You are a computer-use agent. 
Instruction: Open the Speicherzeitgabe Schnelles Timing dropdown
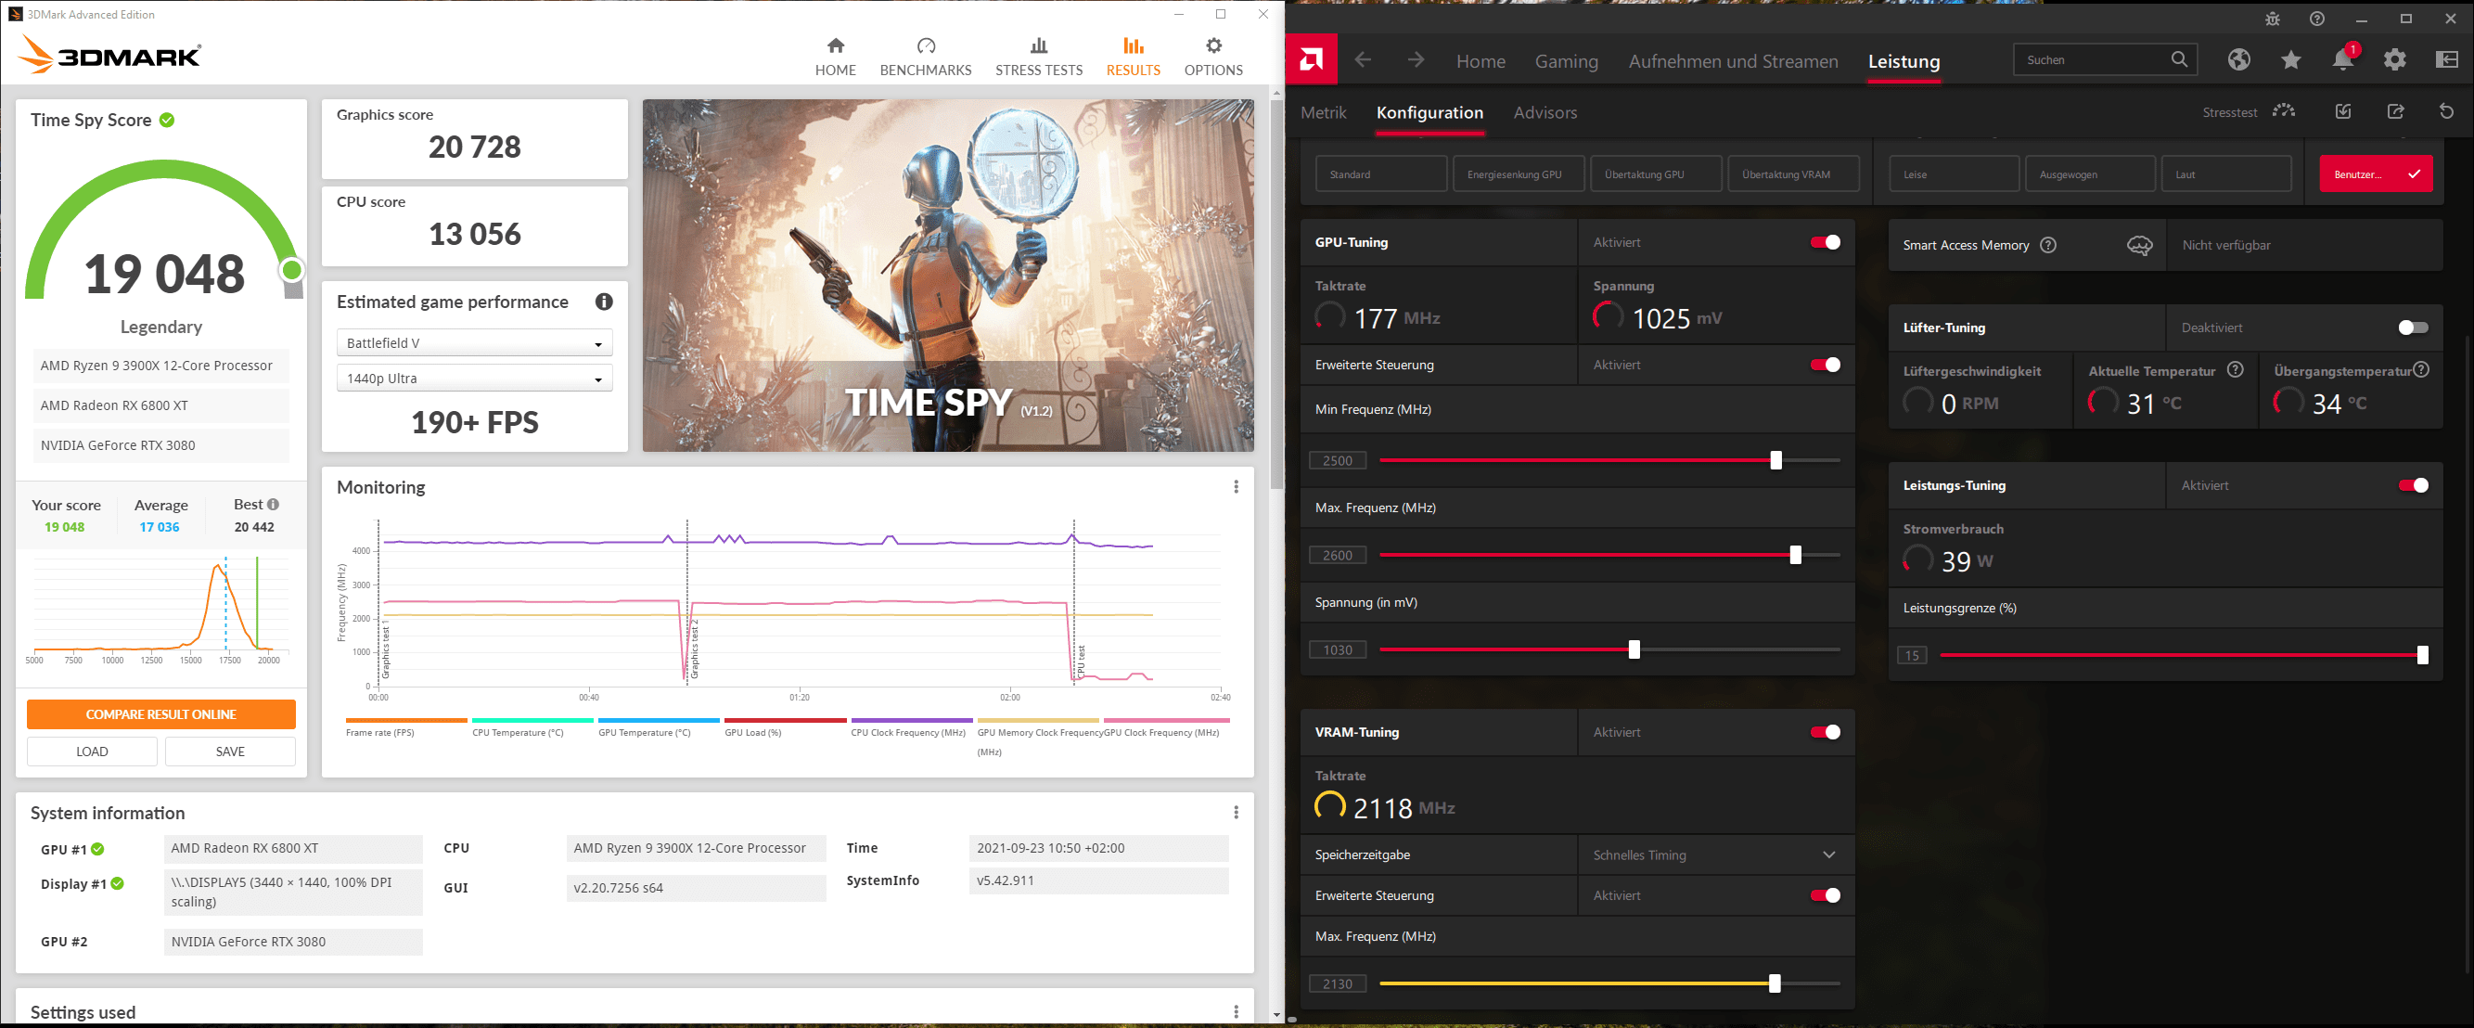pos(1715,855)
